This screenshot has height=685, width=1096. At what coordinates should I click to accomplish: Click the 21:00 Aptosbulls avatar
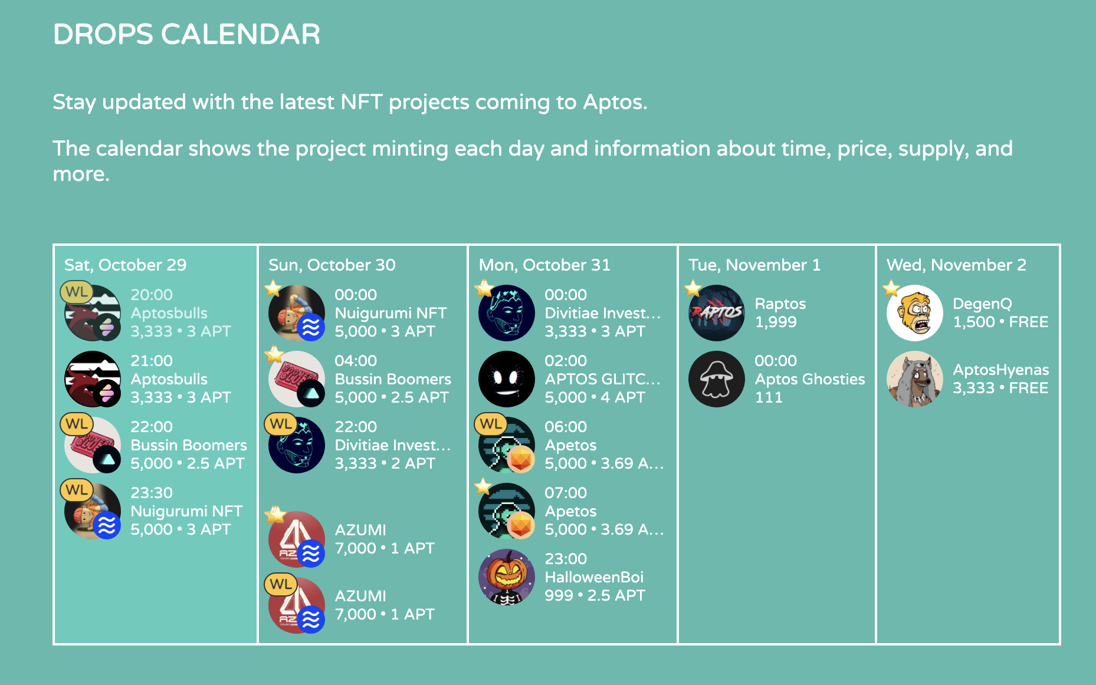click(x=92, y=379)
